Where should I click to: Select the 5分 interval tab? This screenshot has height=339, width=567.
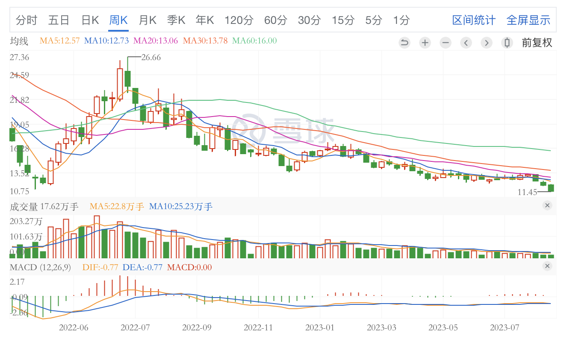pos(374,20)
